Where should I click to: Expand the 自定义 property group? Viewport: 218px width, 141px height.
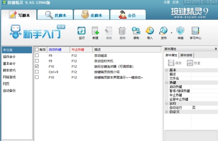pyautogui.click(x=166, y=112)
